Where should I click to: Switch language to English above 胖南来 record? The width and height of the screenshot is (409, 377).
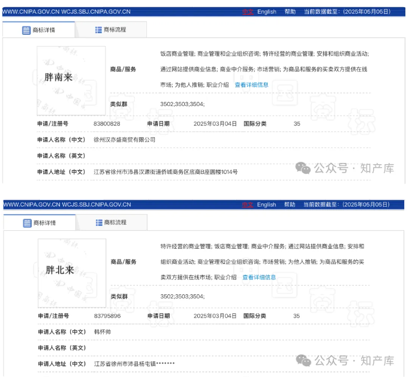267,11
